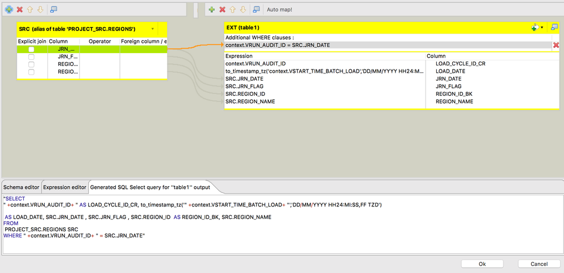564x273 pixels.
Task: Dismiss the dialog with Cancel
Action: (x=539, y=263)
